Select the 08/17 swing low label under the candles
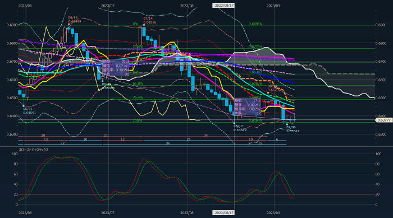The height and width of the screenshot is (218, 393). tap(240, 128)
